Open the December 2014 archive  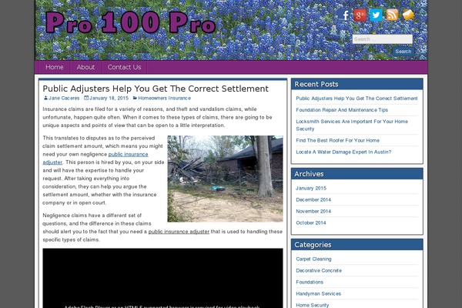pyautogui.click(x=313, y=200)
